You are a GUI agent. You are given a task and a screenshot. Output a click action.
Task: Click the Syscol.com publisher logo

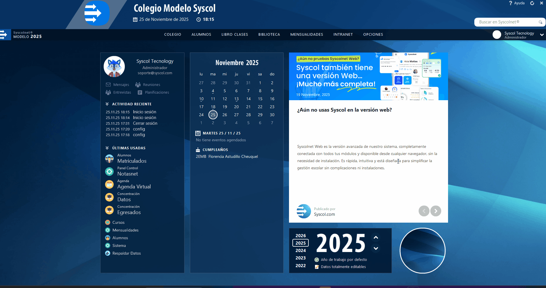click(x=304, y=211)
